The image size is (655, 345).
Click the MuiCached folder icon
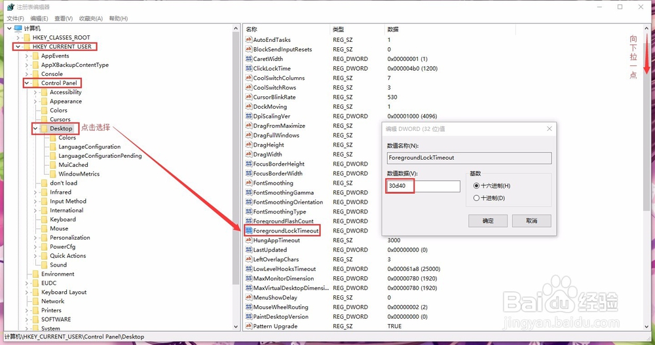[x=52, y=165]
